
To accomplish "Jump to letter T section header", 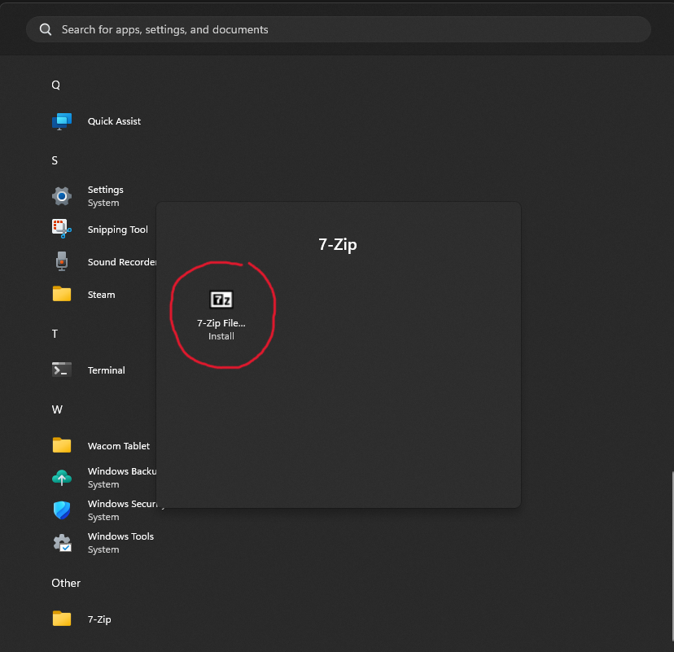I will pyautogui.click(x=55, y=334).
